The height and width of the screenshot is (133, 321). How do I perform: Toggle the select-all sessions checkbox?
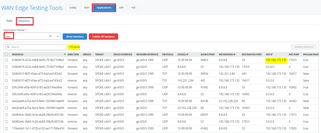click(6, 54)
